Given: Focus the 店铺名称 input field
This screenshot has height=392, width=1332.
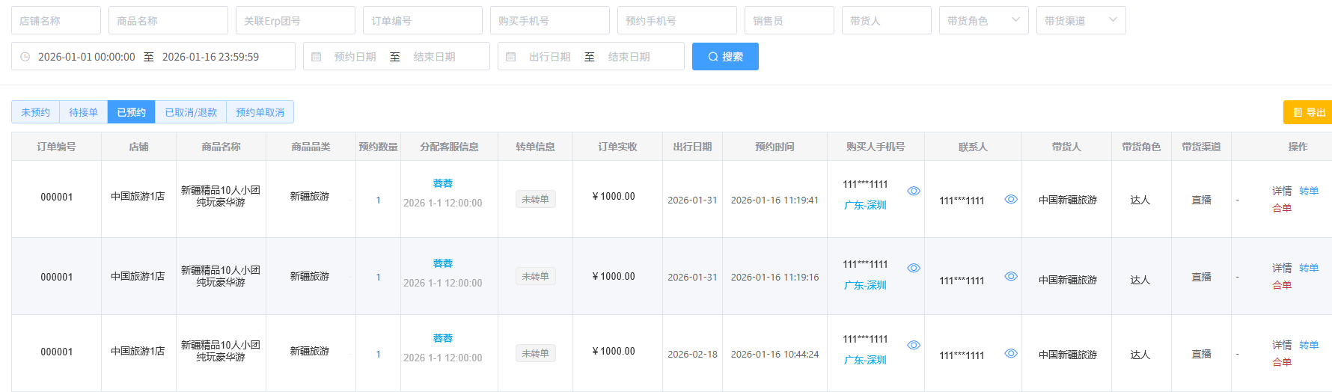Looking at the screenshot, I should tap(56, 20).
